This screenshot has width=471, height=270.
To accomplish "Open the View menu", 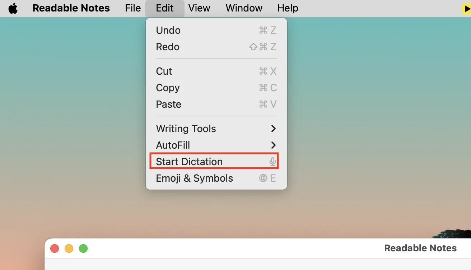I will pyautogui.click(x=199, y=8).
